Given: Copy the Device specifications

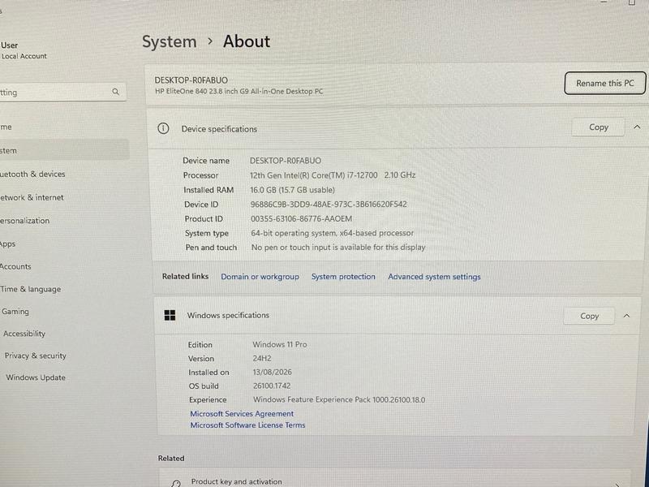Looking at the screenshot, I should pyautogui.click(x=598, y=127).
